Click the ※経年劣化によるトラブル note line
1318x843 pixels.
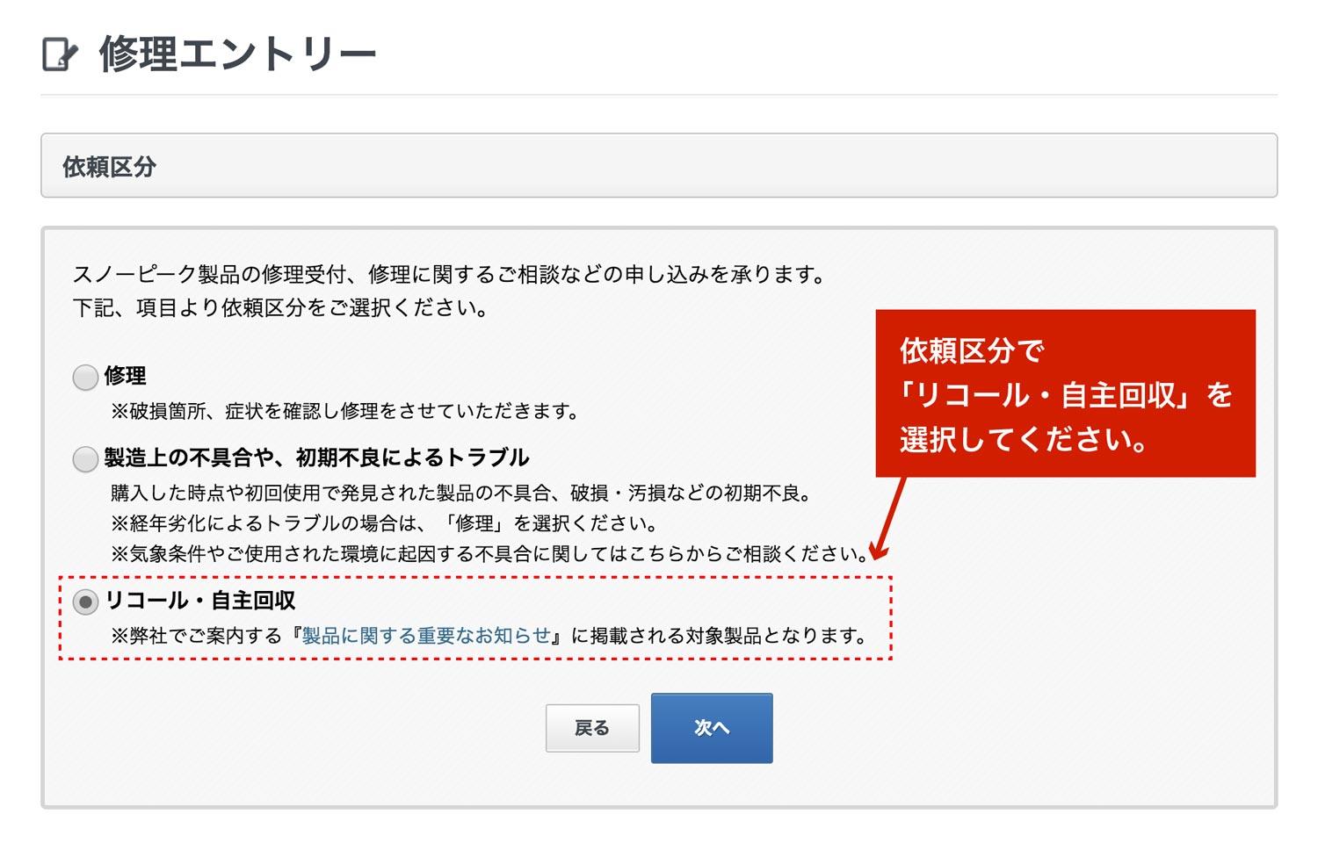click(384, 523)
